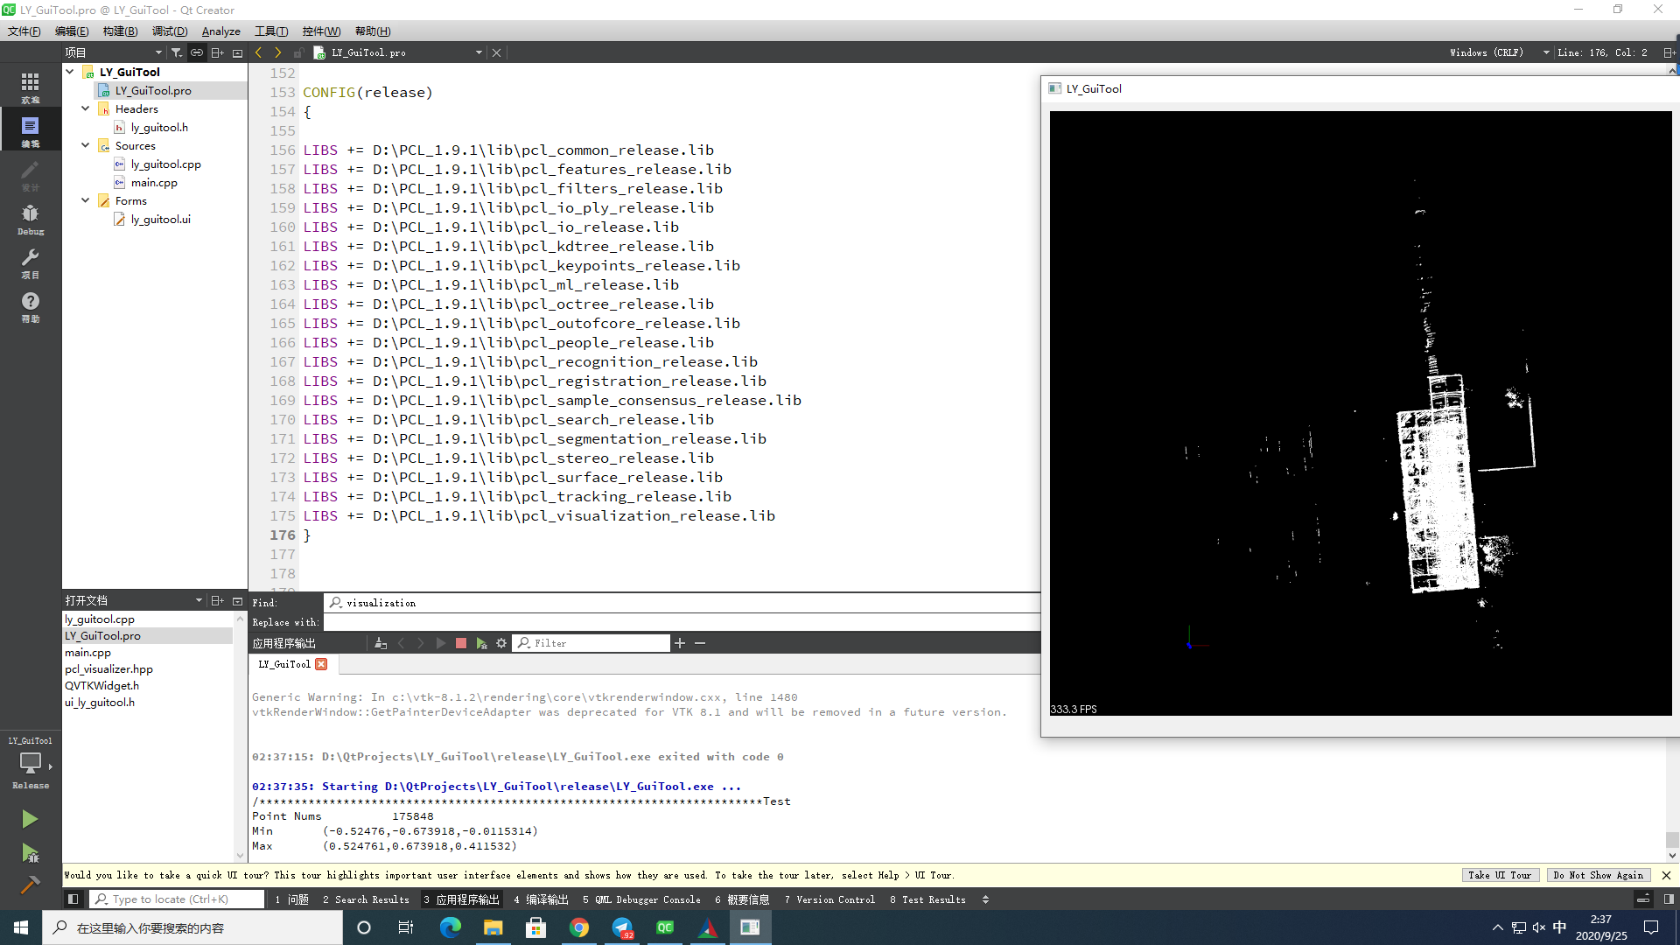Switch to the 2 Search Results output tab

(x=365, y=899)
